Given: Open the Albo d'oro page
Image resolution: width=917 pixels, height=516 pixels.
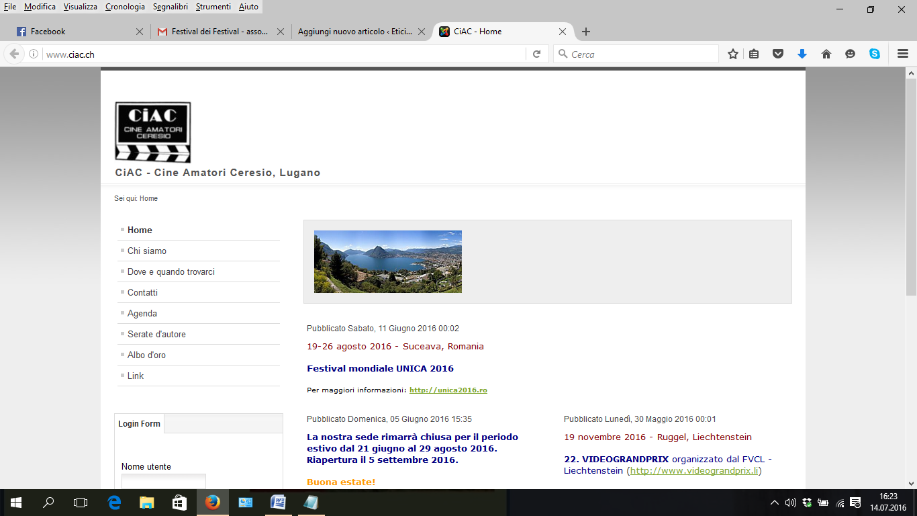Looking at the screenshot, I should coord(146,355).
